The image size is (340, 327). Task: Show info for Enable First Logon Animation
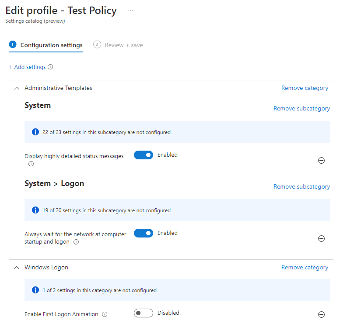coord(105,314)
